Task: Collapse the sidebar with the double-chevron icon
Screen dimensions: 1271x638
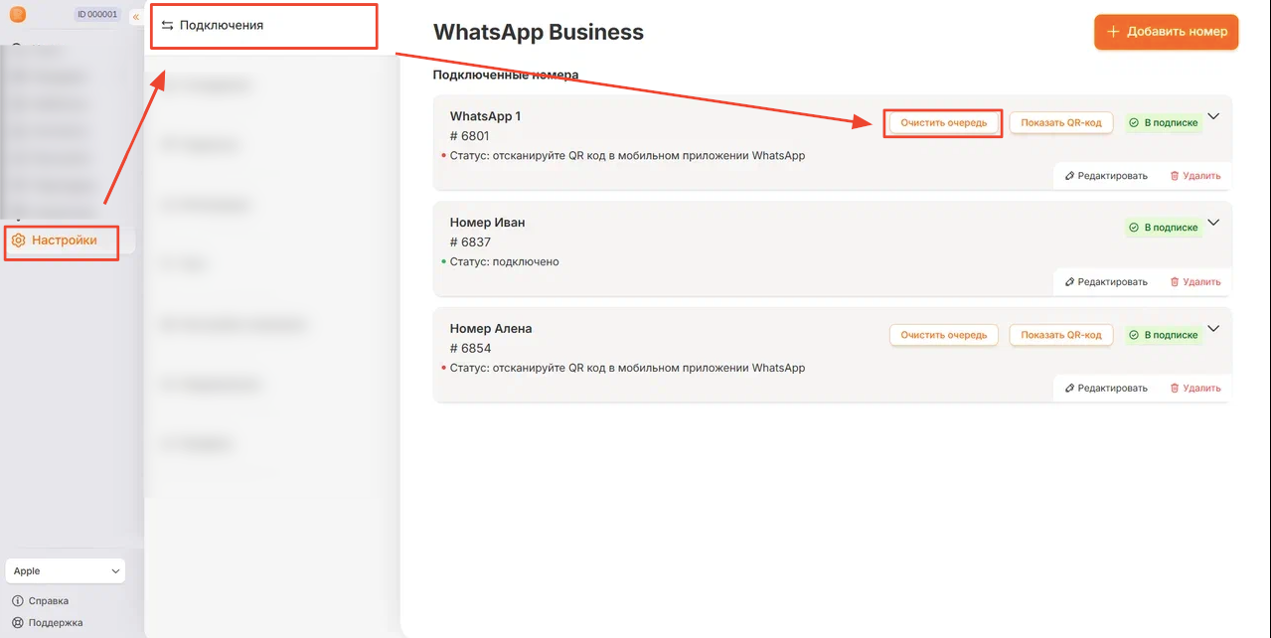Action: coord(136,16)
